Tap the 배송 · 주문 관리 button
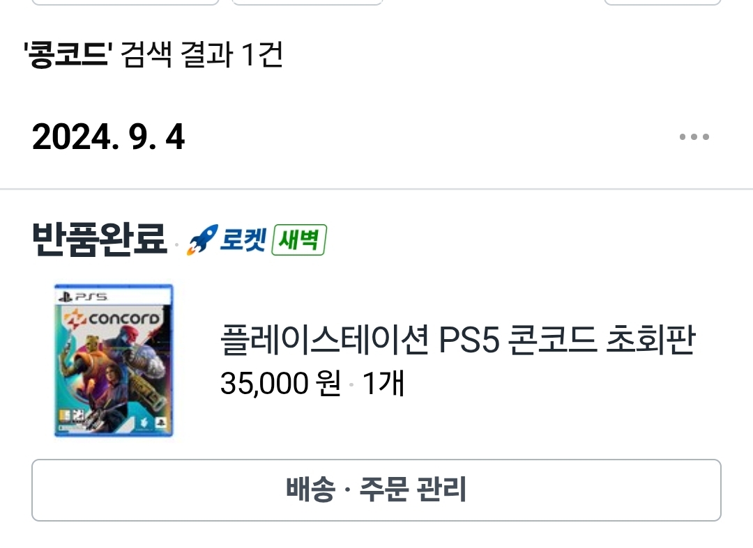The image size is (753, 548). [376, 490]
